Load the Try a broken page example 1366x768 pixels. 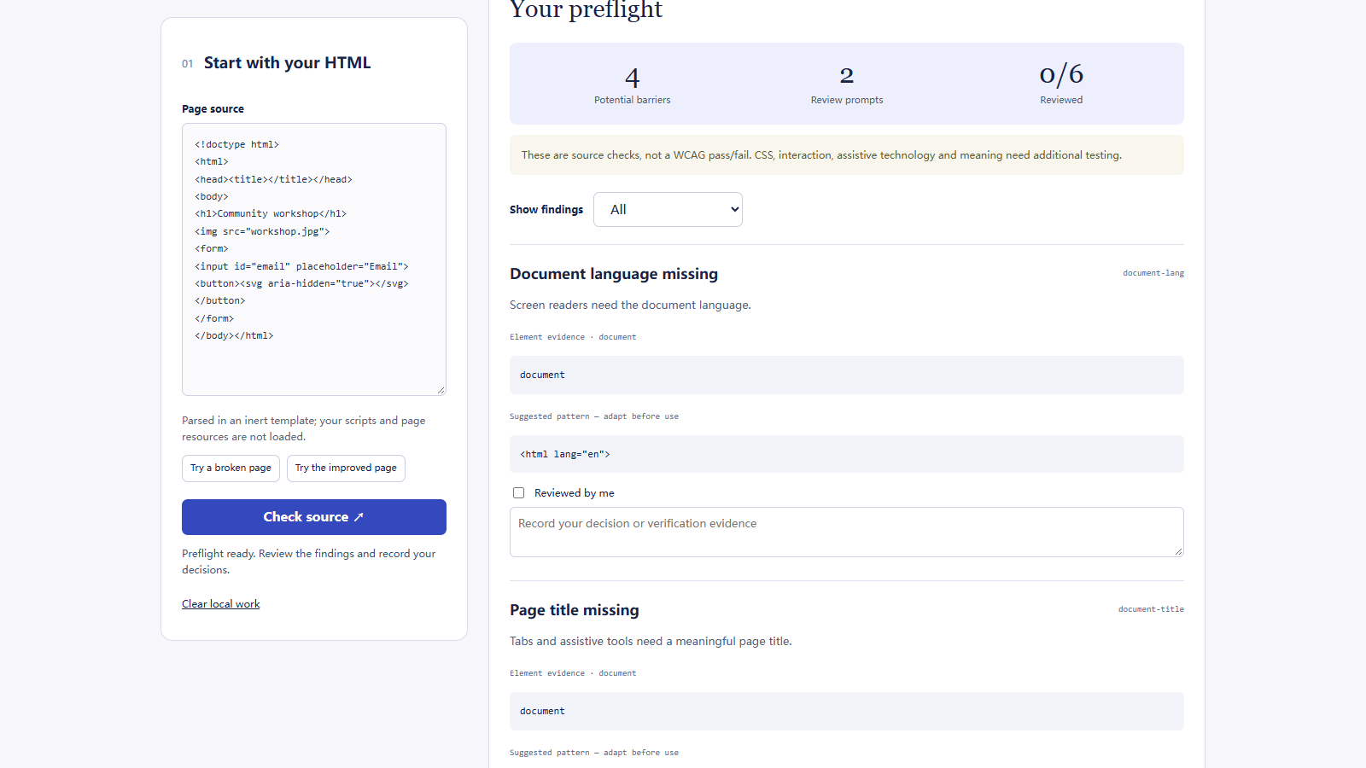point(231,468)
